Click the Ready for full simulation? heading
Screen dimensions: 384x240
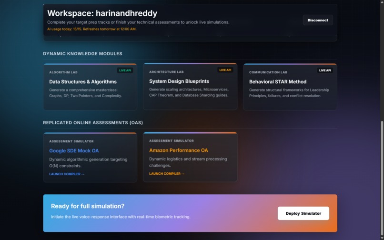pos(88,206)
